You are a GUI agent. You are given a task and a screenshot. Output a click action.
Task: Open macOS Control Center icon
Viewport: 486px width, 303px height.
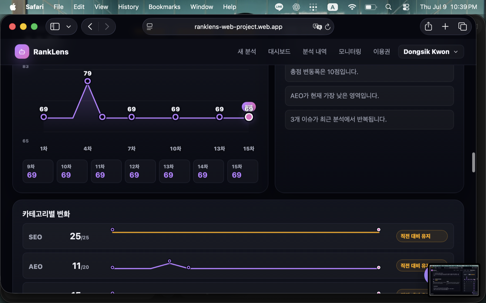(x=406, y=7)
